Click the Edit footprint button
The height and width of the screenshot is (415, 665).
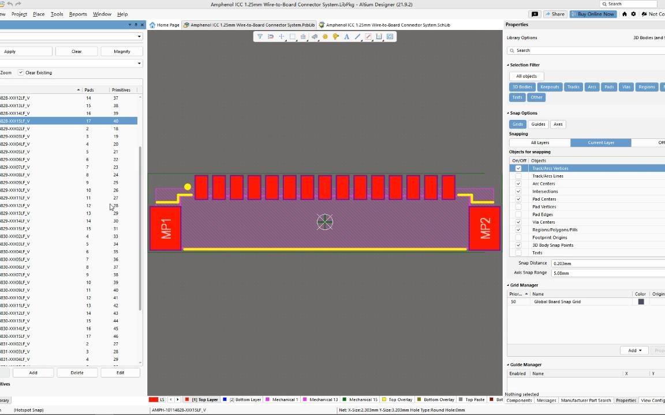tap(121, 373)
